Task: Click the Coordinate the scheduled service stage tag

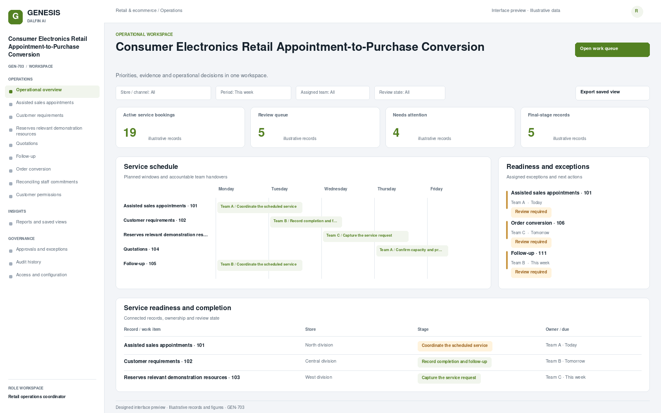Action: coord(455,346)
